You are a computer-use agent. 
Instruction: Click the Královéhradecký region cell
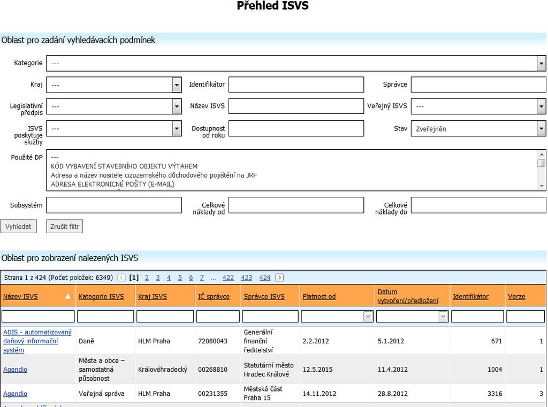coord(163,370)
